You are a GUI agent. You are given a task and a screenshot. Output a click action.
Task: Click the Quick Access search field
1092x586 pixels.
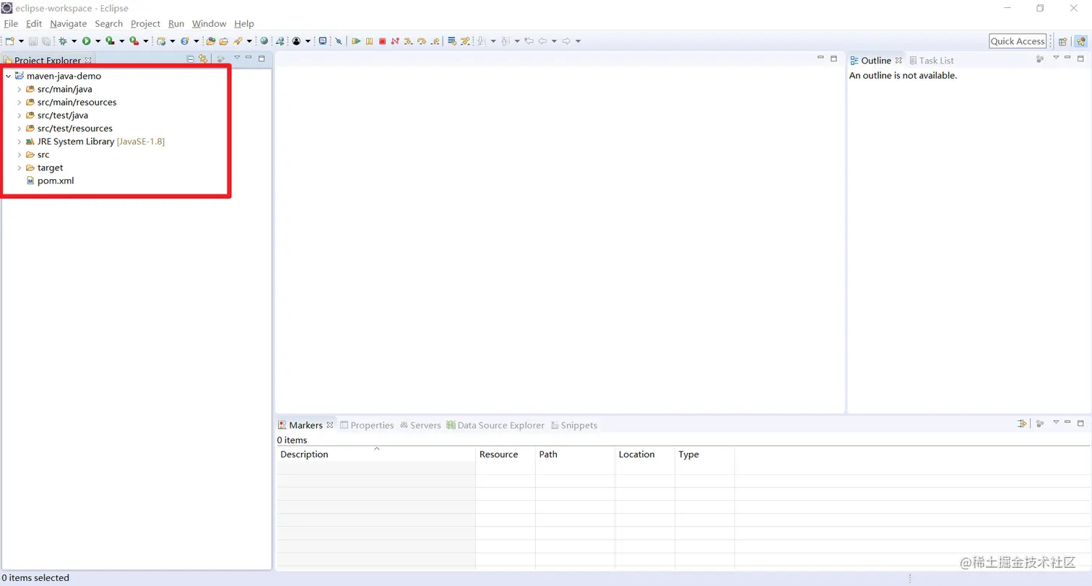tap(1018, 41)
